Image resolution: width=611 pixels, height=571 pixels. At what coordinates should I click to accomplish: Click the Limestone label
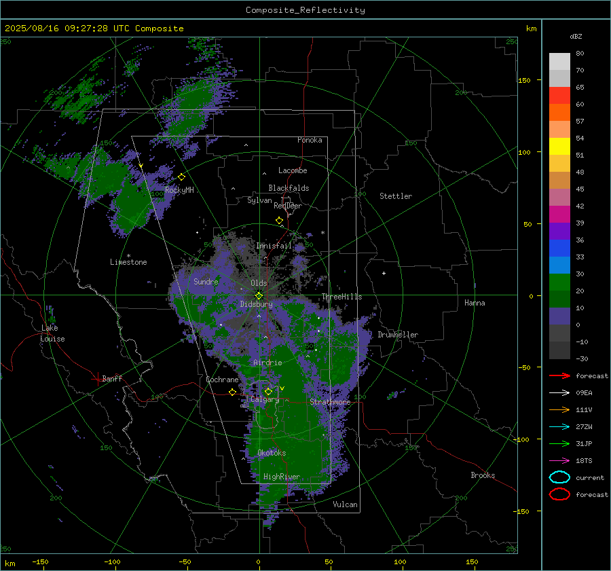point(128,262)
